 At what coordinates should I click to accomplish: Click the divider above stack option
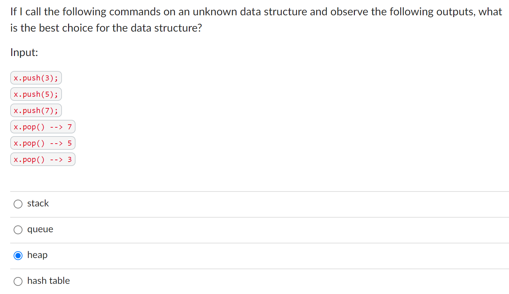(x=255, y=191)
